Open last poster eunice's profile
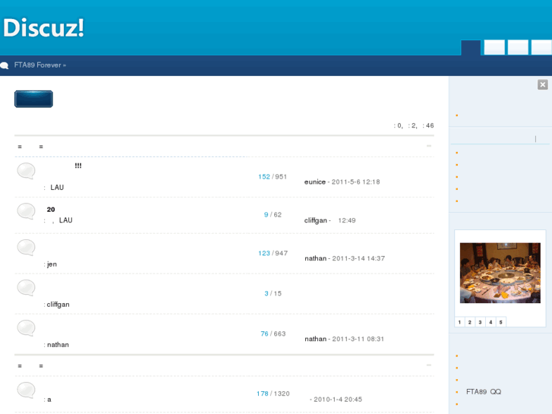This screenshot has width=552, height=414. [x=315, y=182]
